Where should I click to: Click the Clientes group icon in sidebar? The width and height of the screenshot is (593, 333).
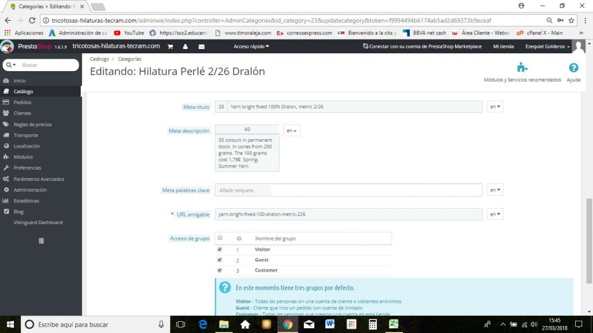click(x=6, y=113)
